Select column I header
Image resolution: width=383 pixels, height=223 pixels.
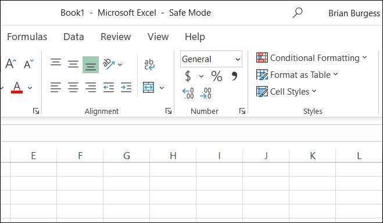tap(219, 156)
